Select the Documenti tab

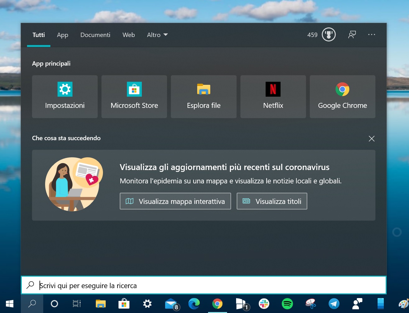coord(95,35)
